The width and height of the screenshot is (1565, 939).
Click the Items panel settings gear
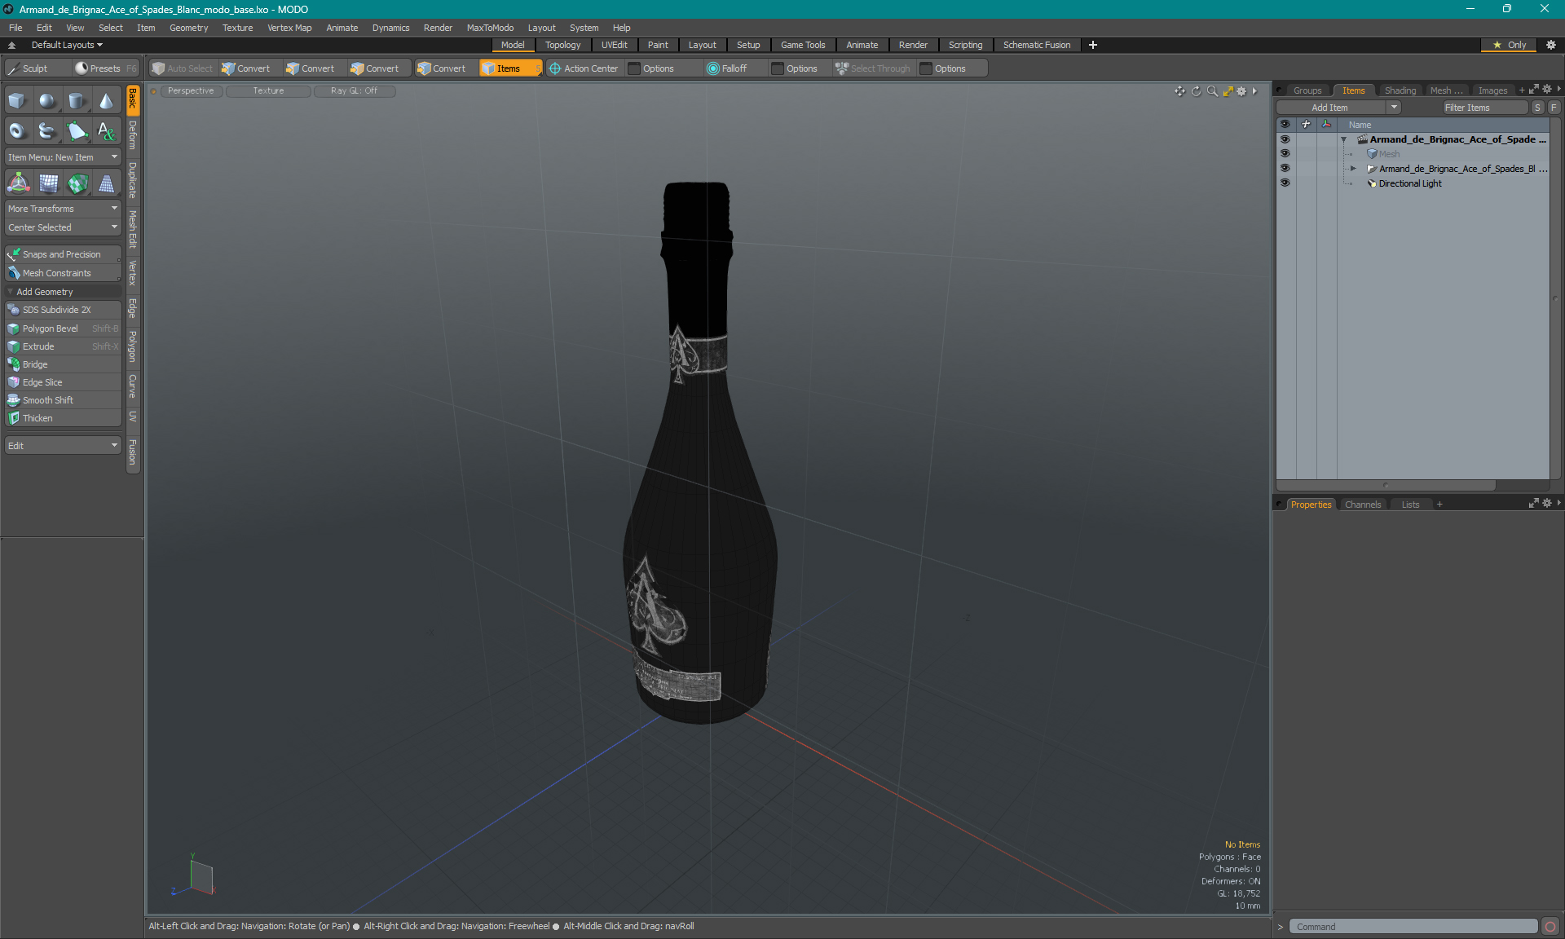pos(1547,90)
